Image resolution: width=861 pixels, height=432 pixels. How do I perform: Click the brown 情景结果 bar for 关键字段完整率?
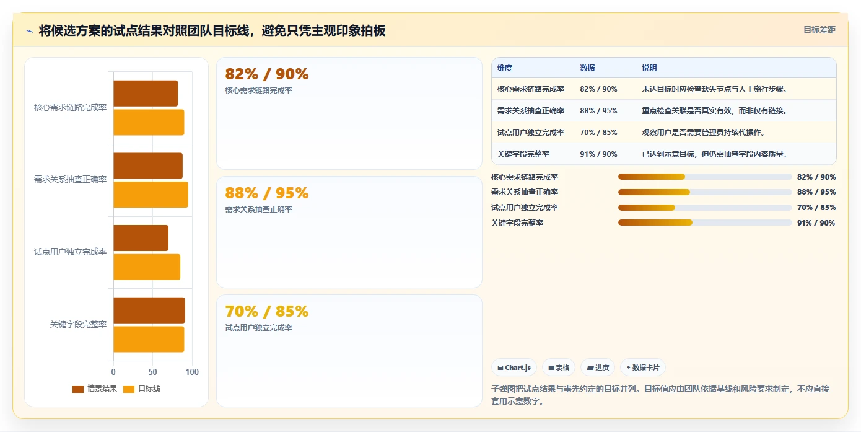pyautogui.click(x=149, y=311)
